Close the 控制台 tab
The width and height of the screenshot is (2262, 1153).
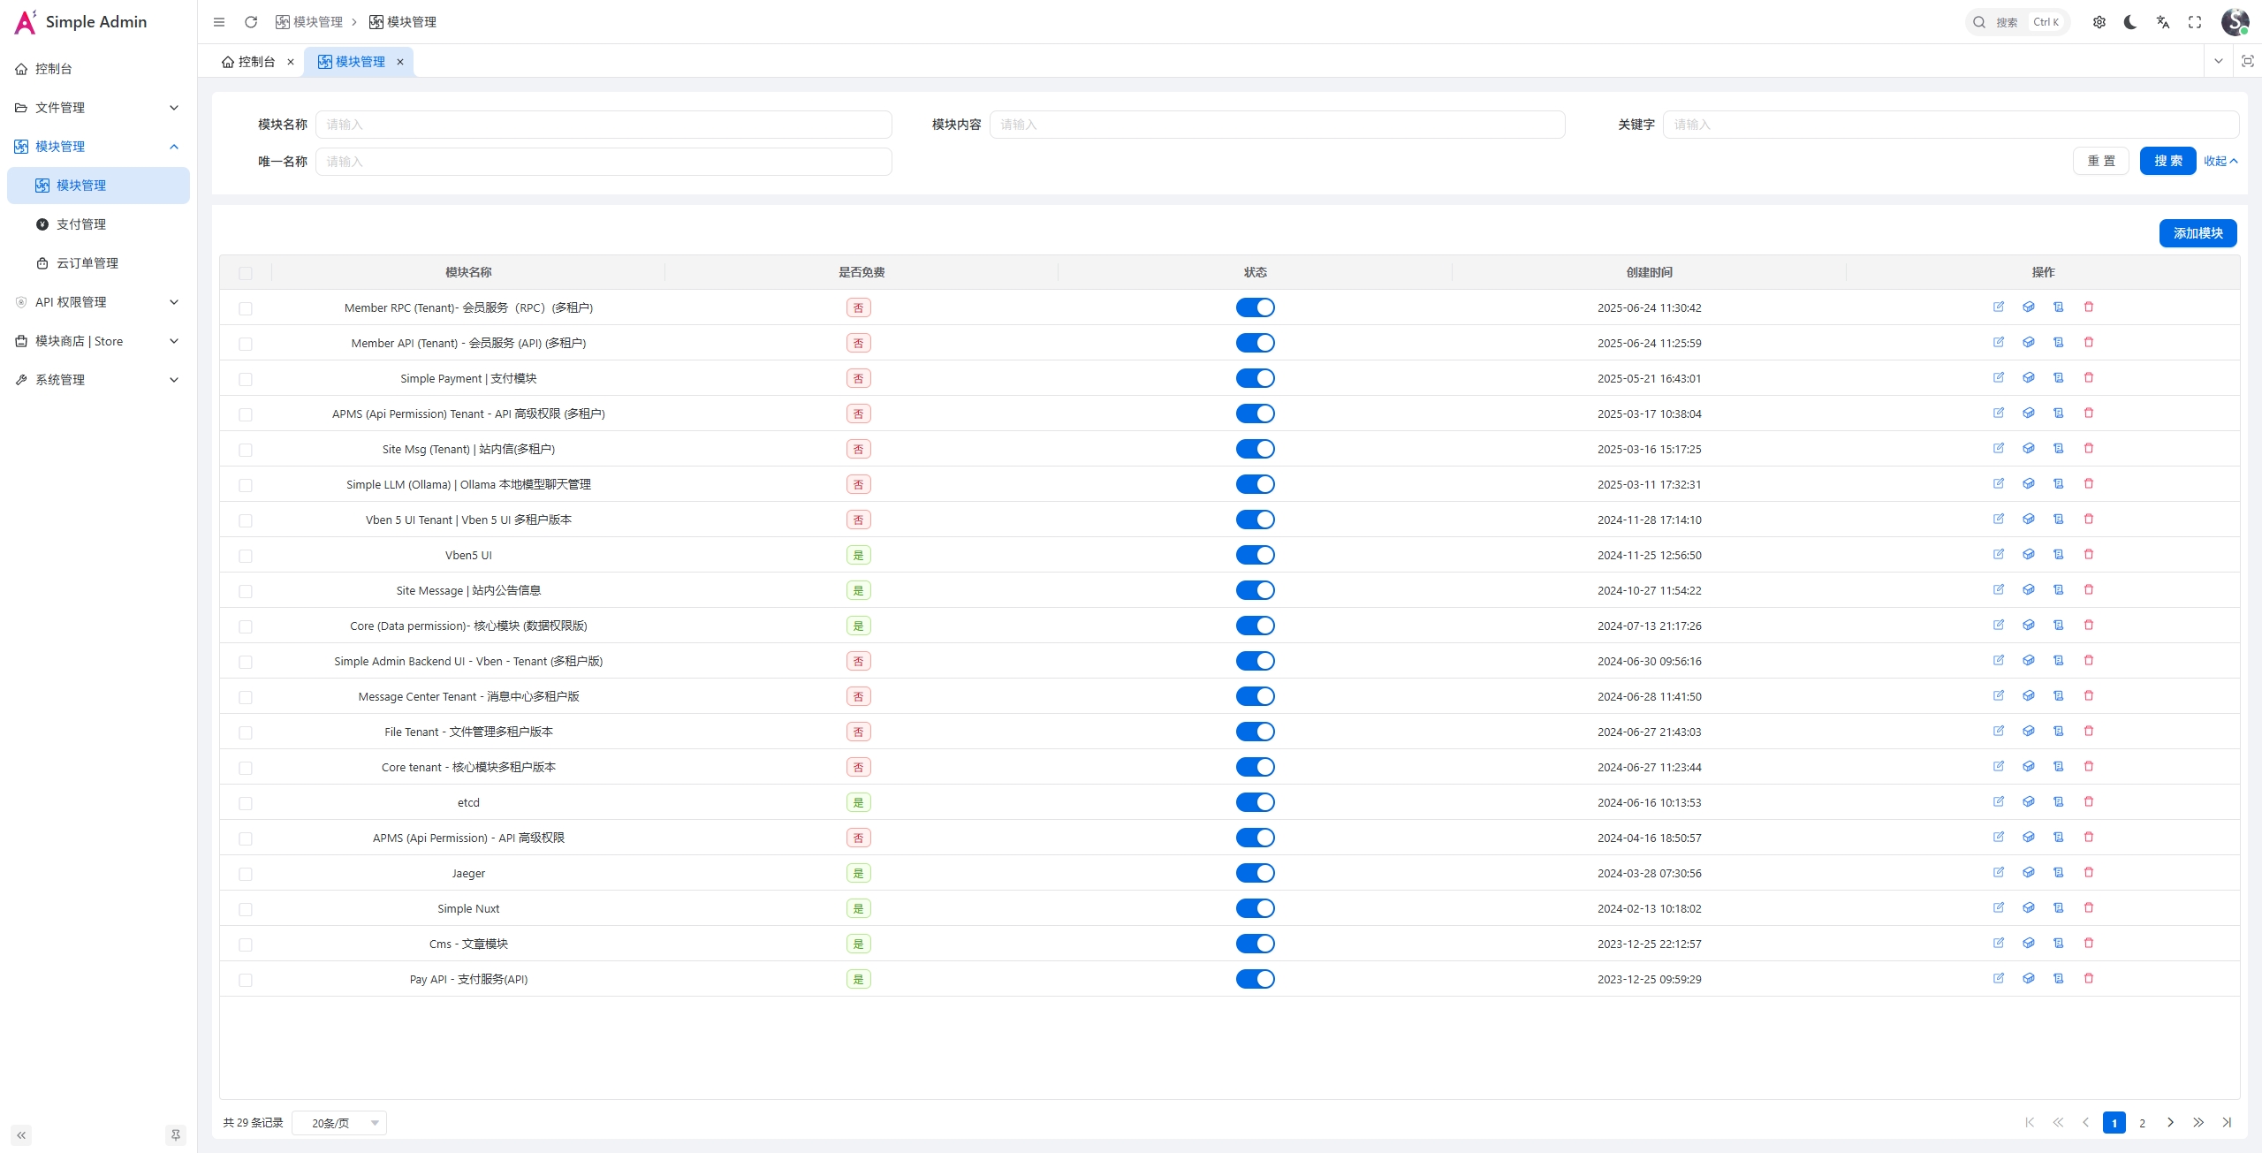pos(290,62)
